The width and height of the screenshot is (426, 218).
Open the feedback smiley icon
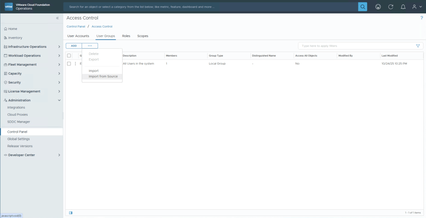tap(378, 7)
